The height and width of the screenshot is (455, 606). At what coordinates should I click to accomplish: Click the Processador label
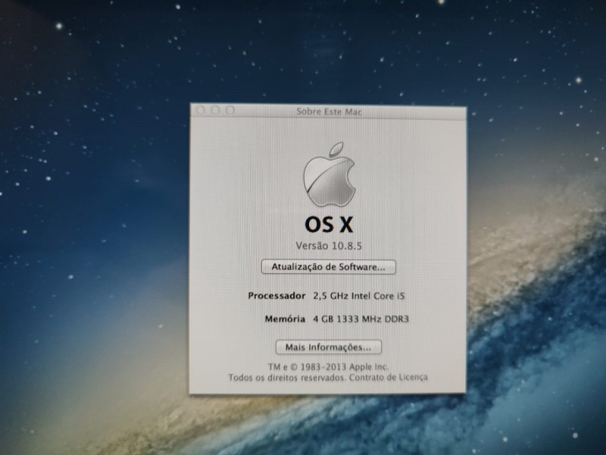(276, 295)
